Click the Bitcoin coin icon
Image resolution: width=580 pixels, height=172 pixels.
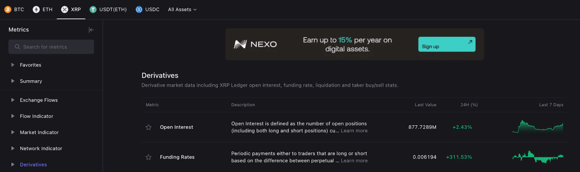[8, 9]
